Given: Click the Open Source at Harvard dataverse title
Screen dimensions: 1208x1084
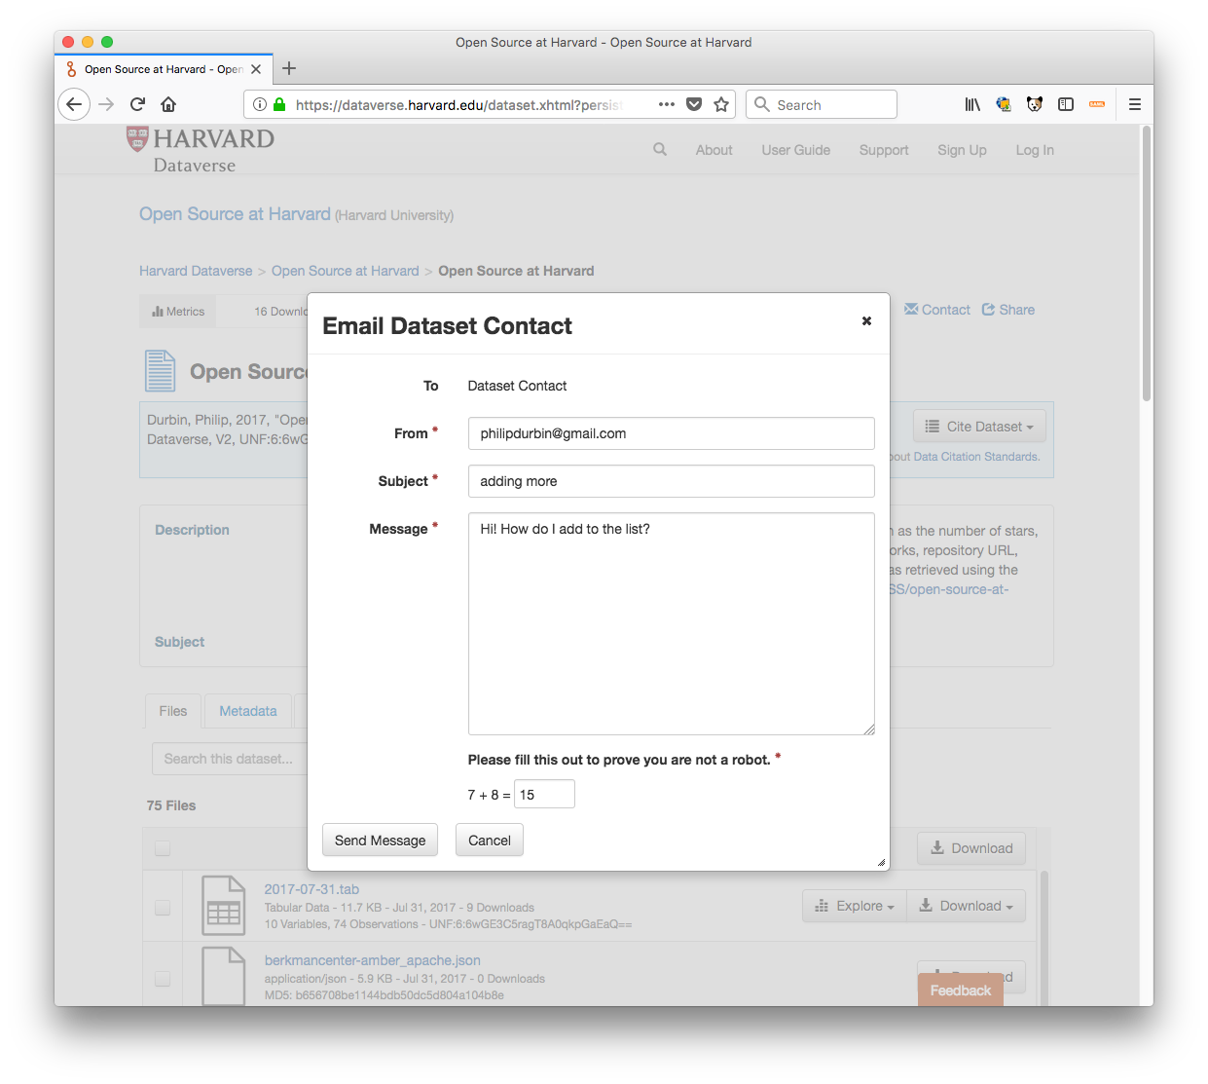Looking at the screenshot, I should pyautogui.click(x=235, y=214).
